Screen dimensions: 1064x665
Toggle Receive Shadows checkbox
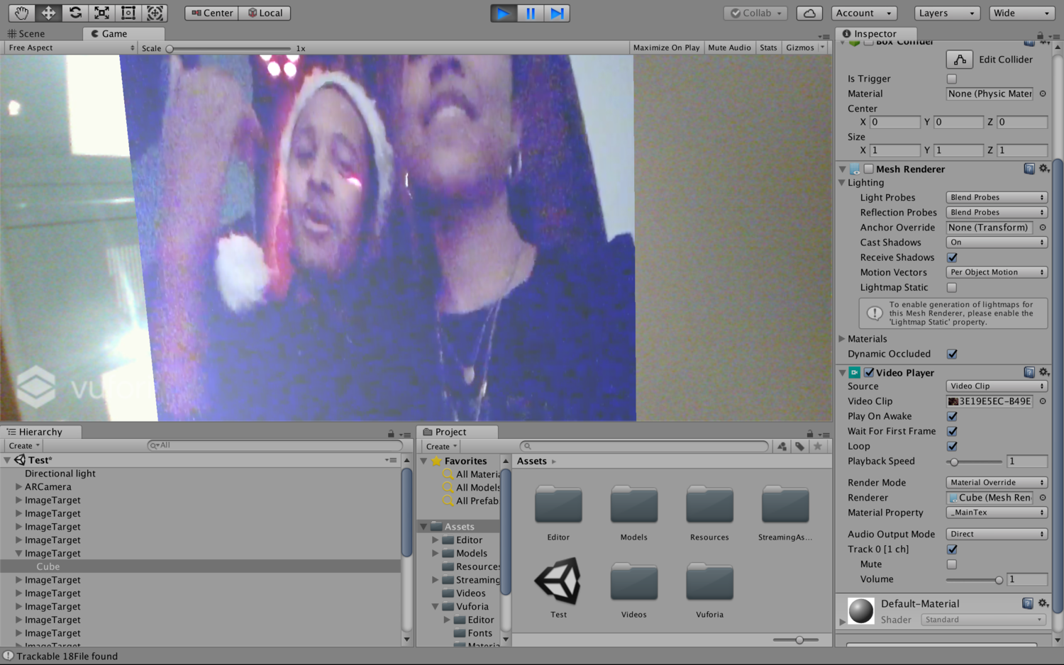(x=952, y=257)
